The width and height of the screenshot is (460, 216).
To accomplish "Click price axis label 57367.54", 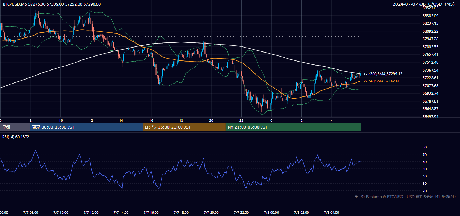I will point(430,70).
